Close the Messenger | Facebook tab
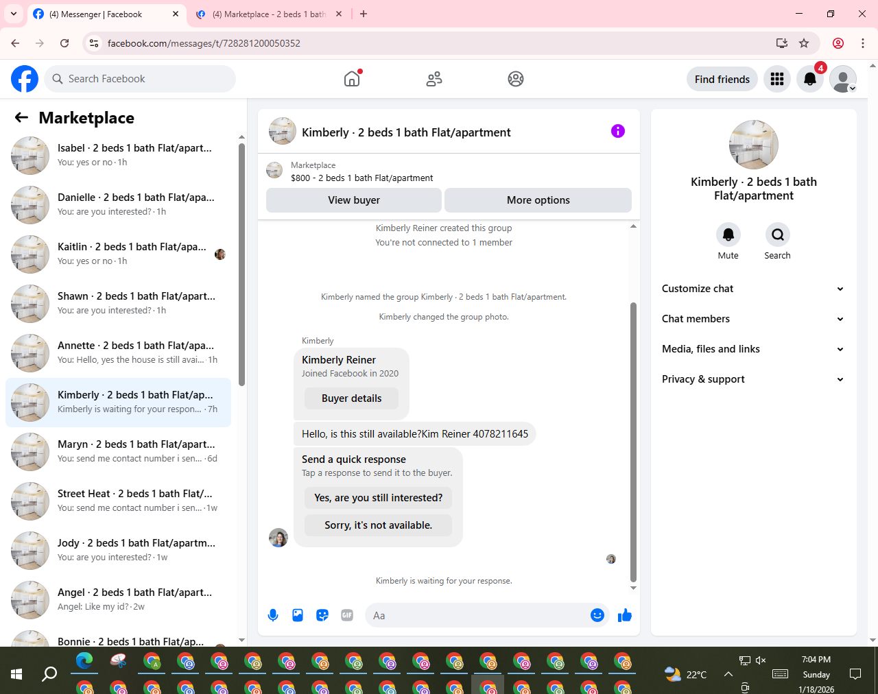Viewport: 878px width, 694px height. coord(176,14)
